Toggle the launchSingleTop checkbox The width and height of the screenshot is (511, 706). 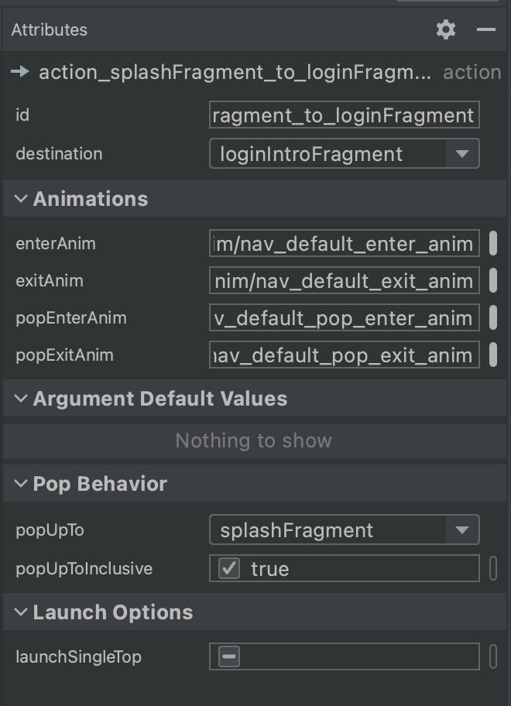click(229, 657)
